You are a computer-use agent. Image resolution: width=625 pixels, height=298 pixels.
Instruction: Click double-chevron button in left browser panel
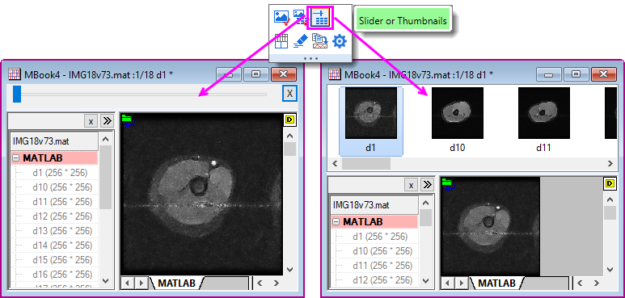107,121
